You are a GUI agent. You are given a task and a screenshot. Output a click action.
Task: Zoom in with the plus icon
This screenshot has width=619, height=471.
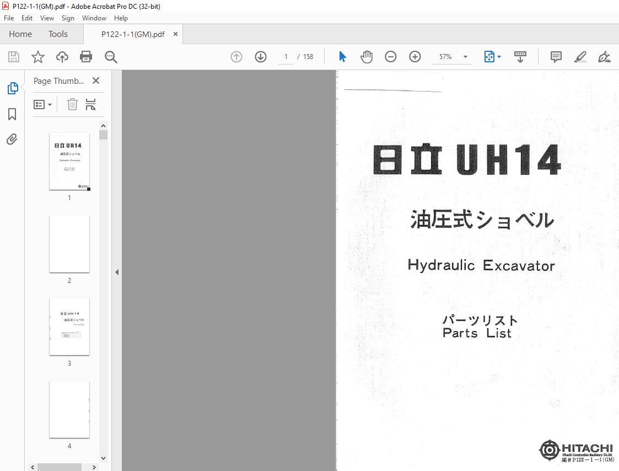[x=415, y=57]
